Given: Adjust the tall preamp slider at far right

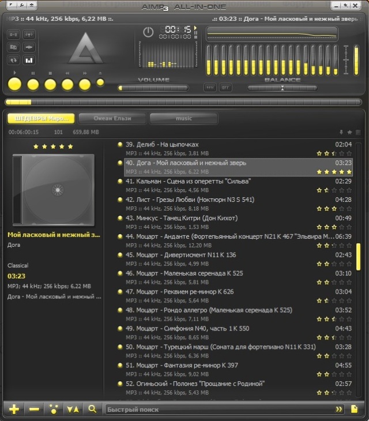Looking at the screenshot, I should [356, 60].
